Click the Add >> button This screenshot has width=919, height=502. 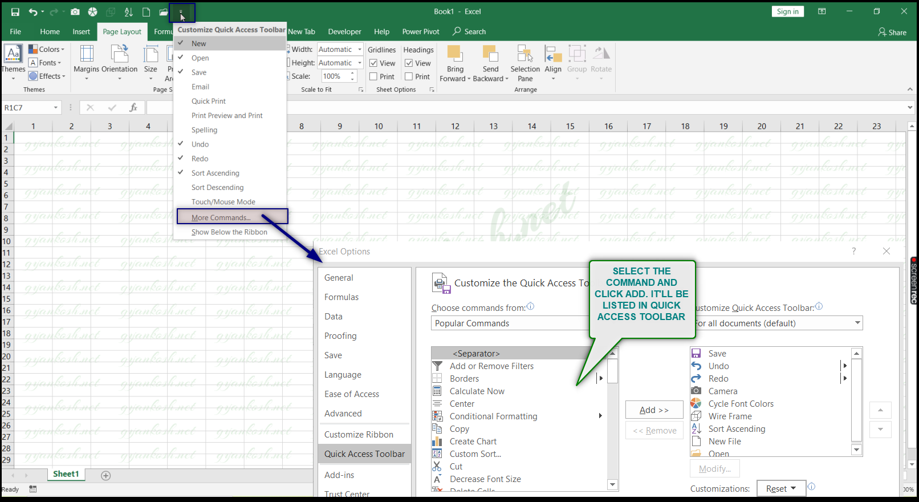click(x=654, y=410)
